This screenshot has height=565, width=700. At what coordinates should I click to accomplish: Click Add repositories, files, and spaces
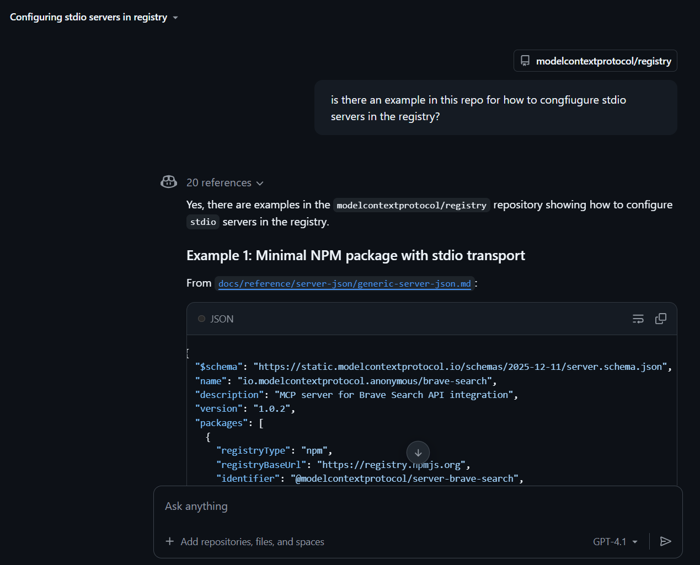pos(252,541)
